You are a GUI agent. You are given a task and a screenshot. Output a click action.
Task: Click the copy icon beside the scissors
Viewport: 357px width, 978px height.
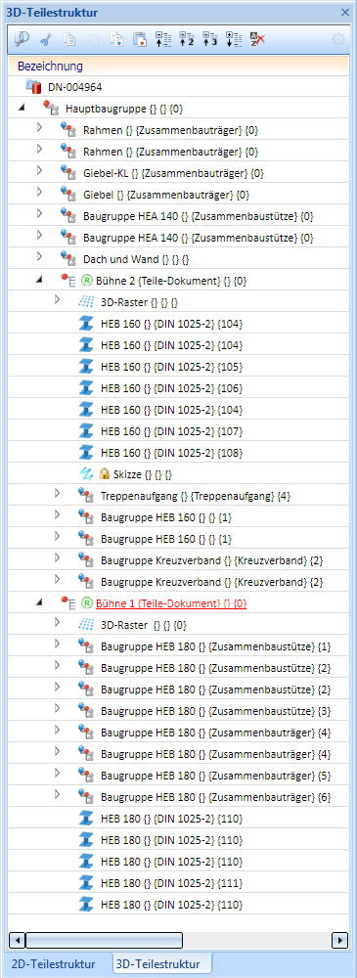tap(70, 40)
